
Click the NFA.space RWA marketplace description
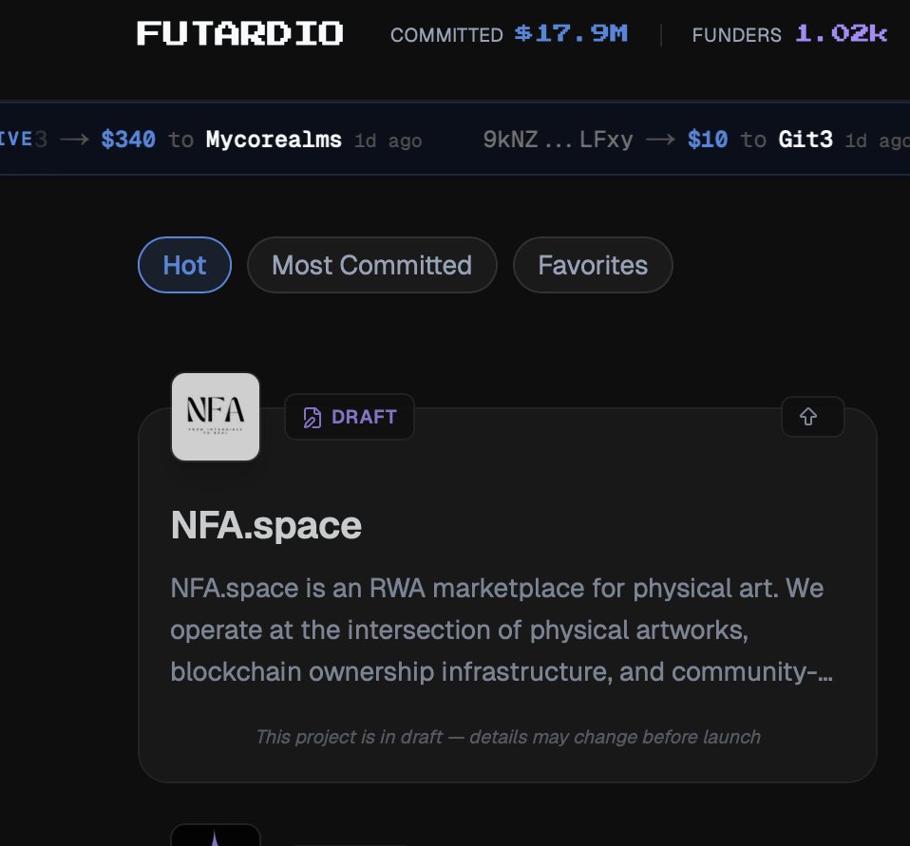tap(502, 630)
